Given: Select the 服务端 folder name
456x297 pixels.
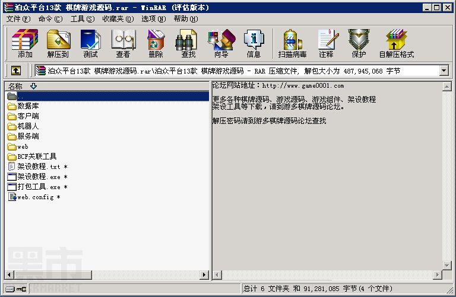Looking at the screenshot, I should (x=28, y=136).
